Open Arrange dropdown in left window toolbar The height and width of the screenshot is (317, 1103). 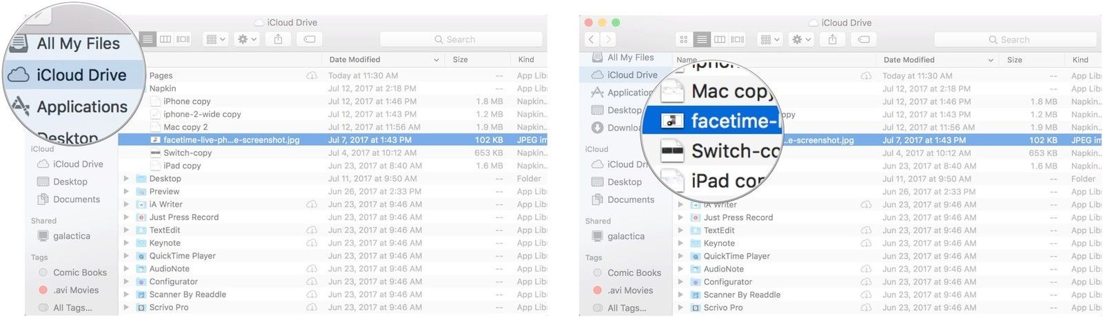coord(216,39)
